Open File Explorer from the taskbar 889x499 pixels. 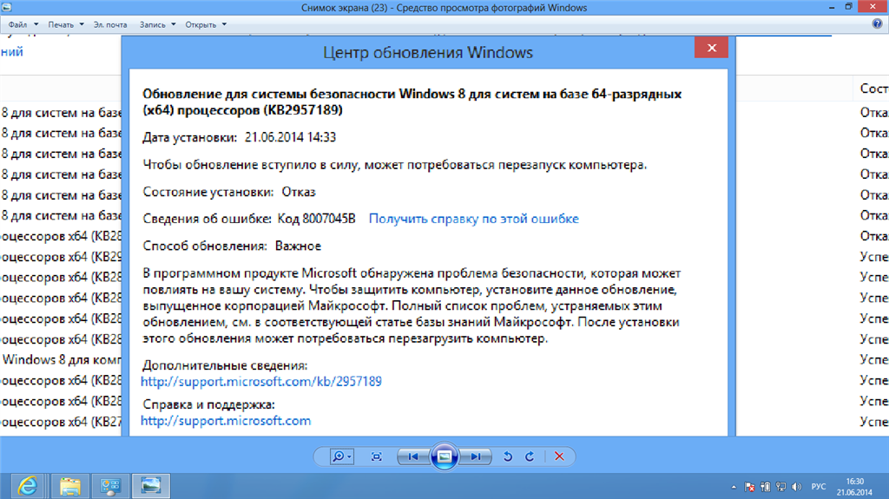coord(69,486)
